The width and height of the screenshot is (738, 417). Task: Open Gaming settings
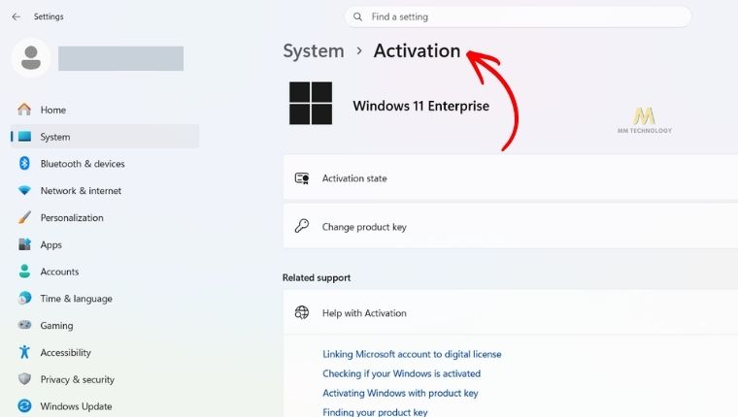(105, 325)
